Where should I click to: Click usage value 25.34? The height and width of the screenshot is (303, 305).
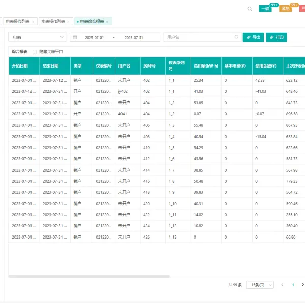click(198, 80)
